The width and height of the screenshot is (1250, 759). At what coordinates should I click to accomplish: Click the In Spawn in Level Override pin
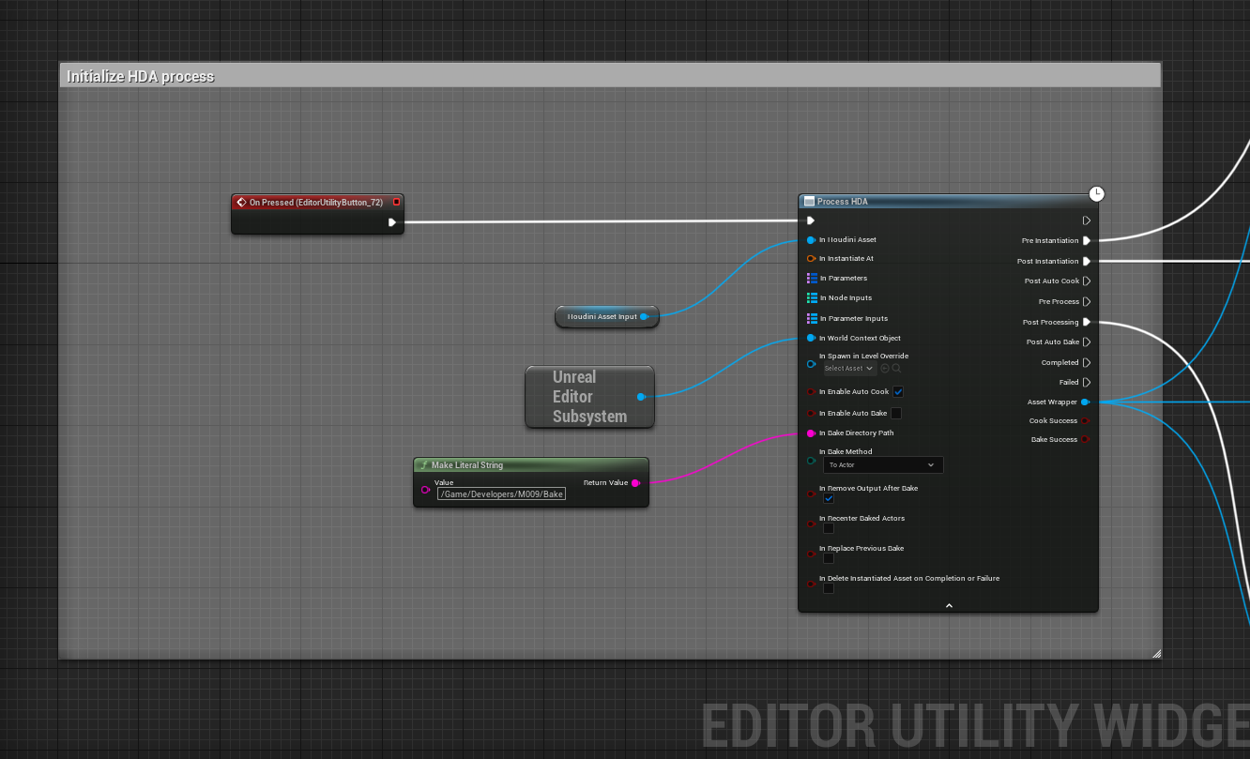tap(811, 364)
